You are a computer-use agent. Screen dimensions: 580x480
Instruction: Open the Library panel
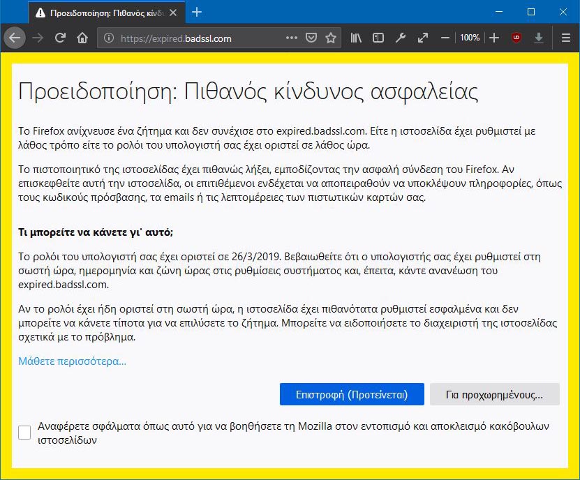tap(356, 38)
